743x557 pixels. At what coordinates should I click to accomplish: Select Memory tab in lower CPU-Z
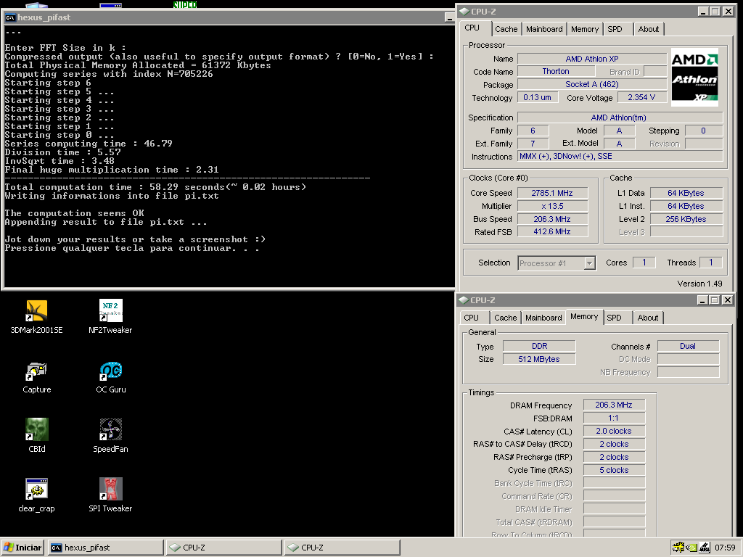[x=584, y=316]
